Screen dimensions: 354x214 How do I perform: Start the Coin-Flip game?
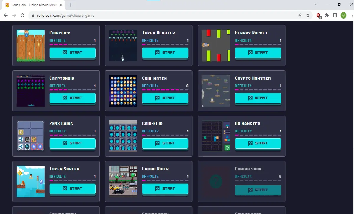click(x=165, y=143)
